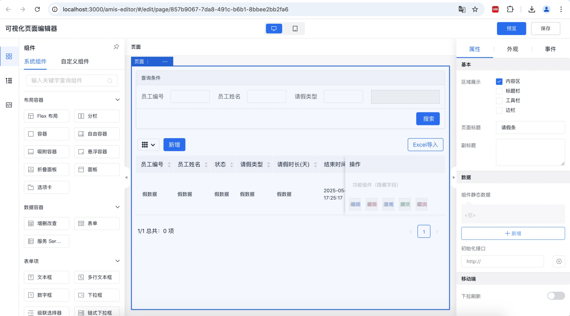Open the page widget more options (…)
570x316 pixels.
(x=165, y=61)
